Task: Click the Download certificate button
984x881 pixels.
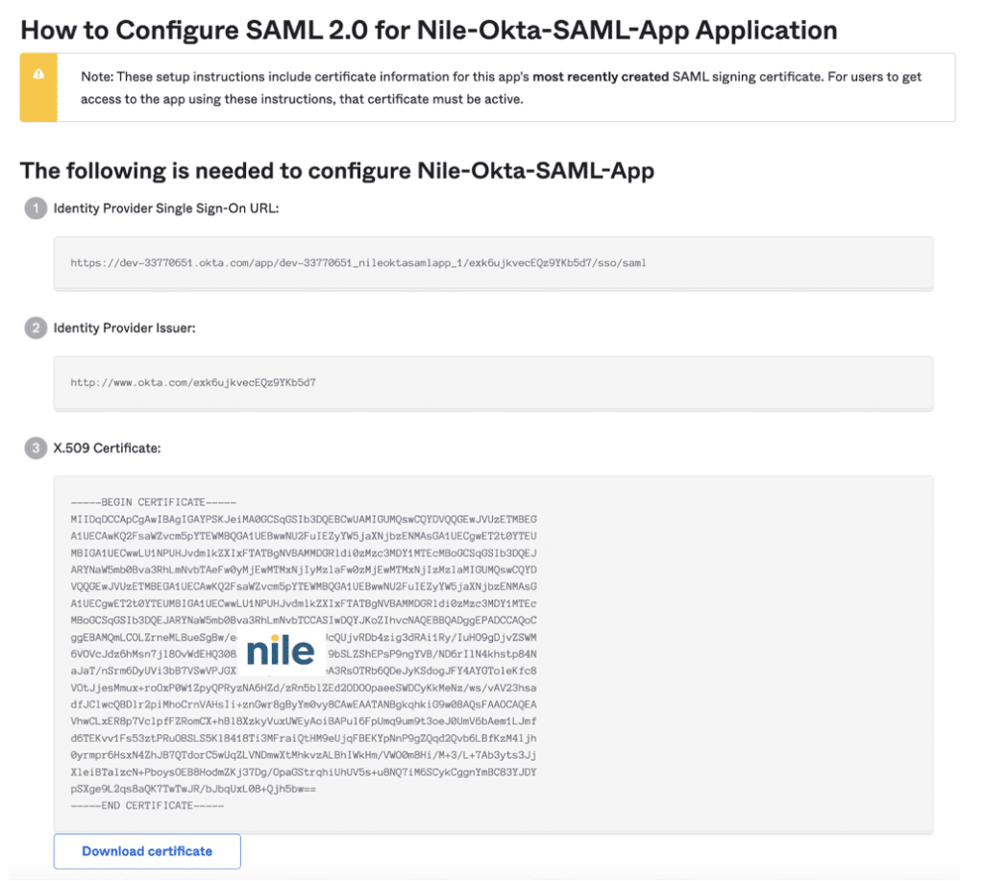Action: click(x=146, y=851)
